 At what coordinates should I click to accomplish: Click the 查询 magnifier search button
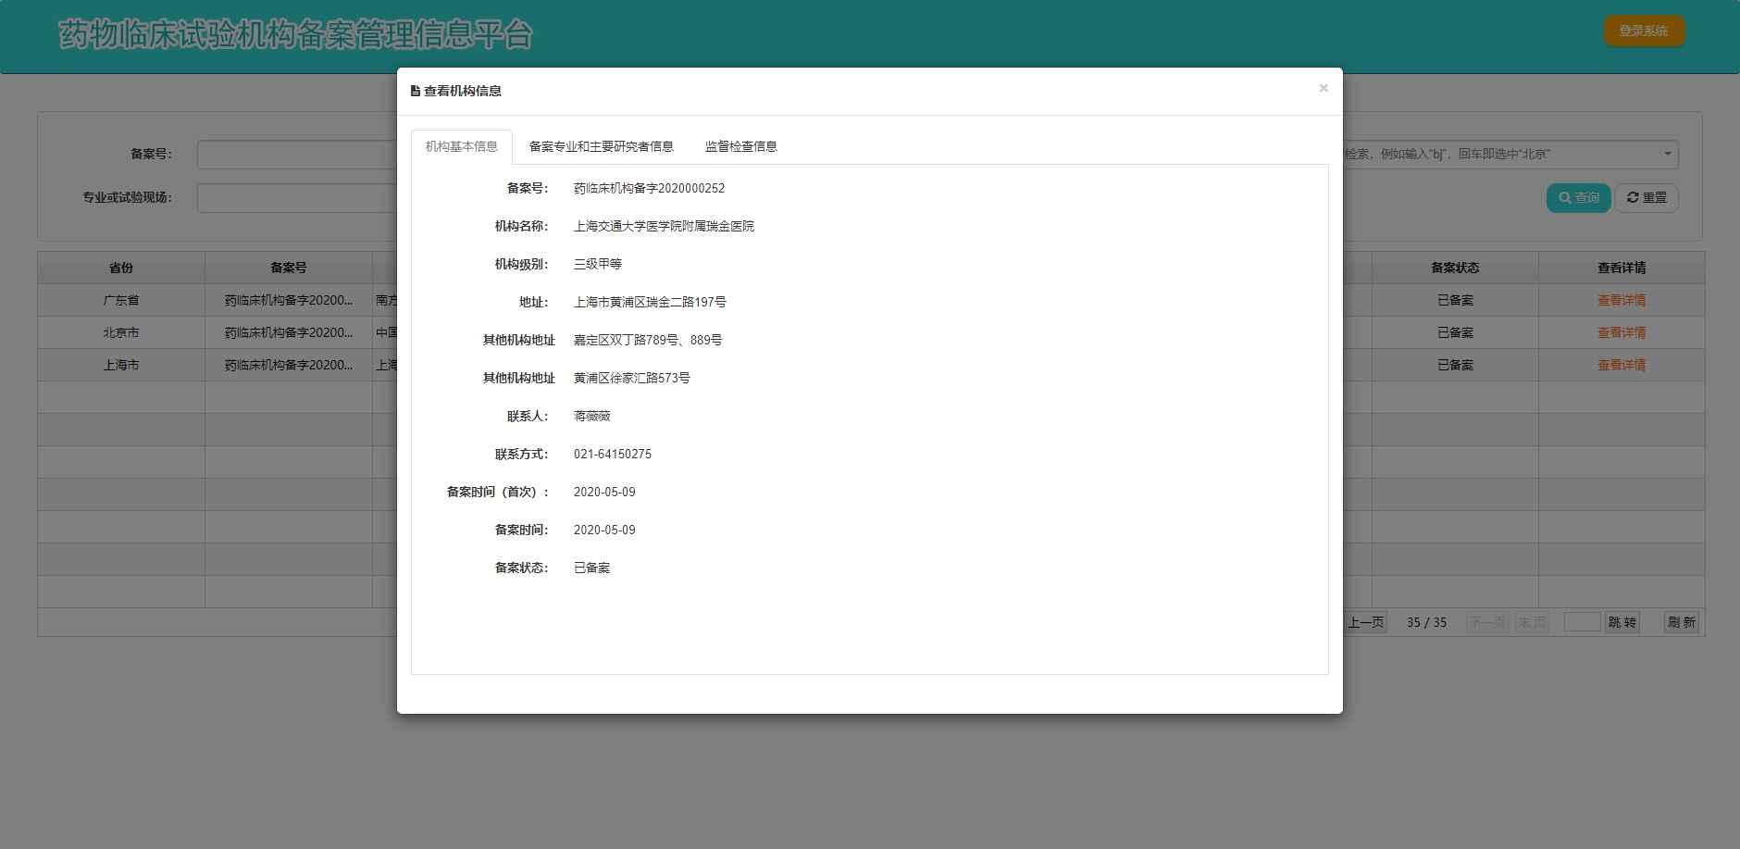[x=1578, y=198]
